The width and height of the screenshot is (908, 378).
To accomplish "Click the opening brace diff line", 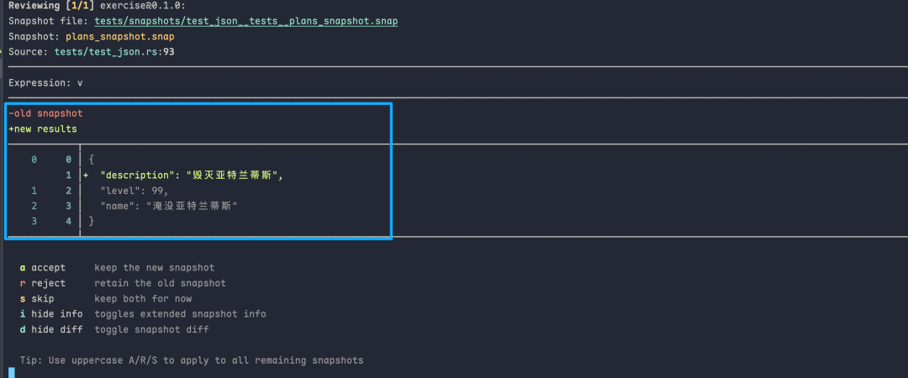I will [x=91, y=160].
